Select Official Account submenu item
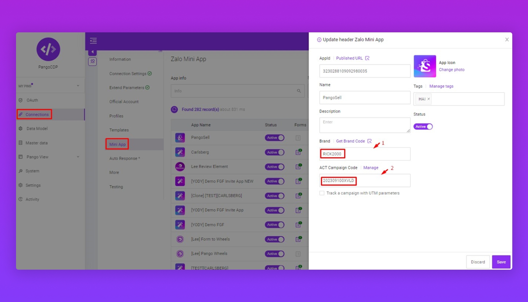Screen dimensions: 528x302 124,102
